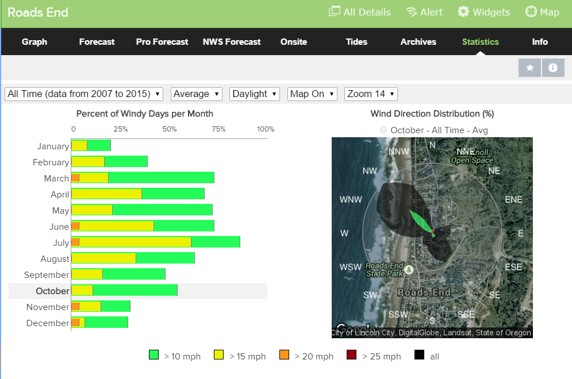Click the green > 10 mph legend swatch
Image resolution: width=572 pixels, height=379 pixels.
click(153, 356)
